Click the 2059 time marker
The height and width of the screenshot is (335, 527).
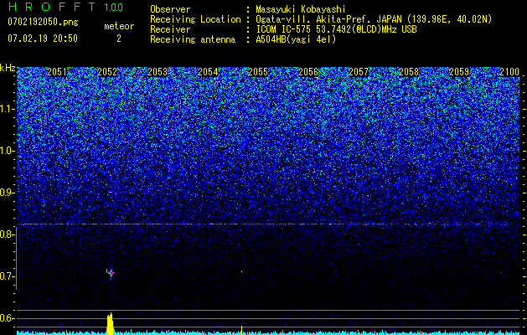point(459,72)
